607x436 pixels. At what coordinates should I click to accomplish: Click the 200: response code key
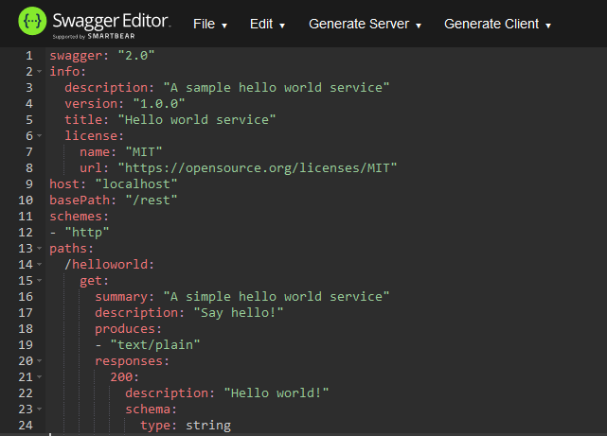(x=124, y=376)
